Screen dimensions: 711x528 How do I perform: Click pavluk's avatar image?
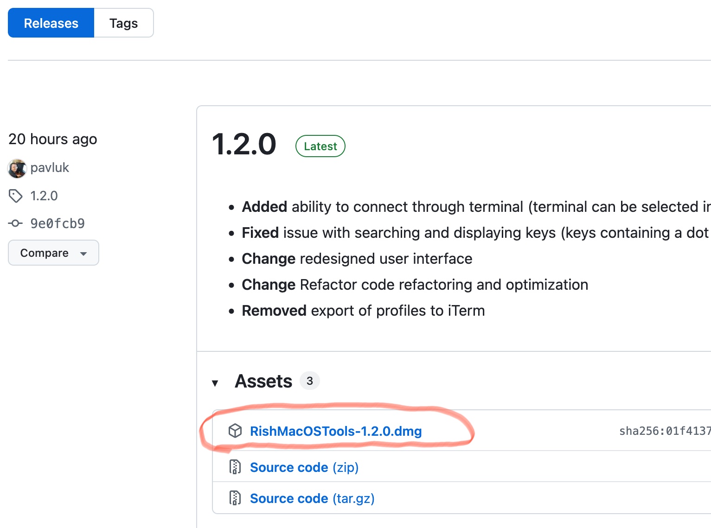[17, 168]
